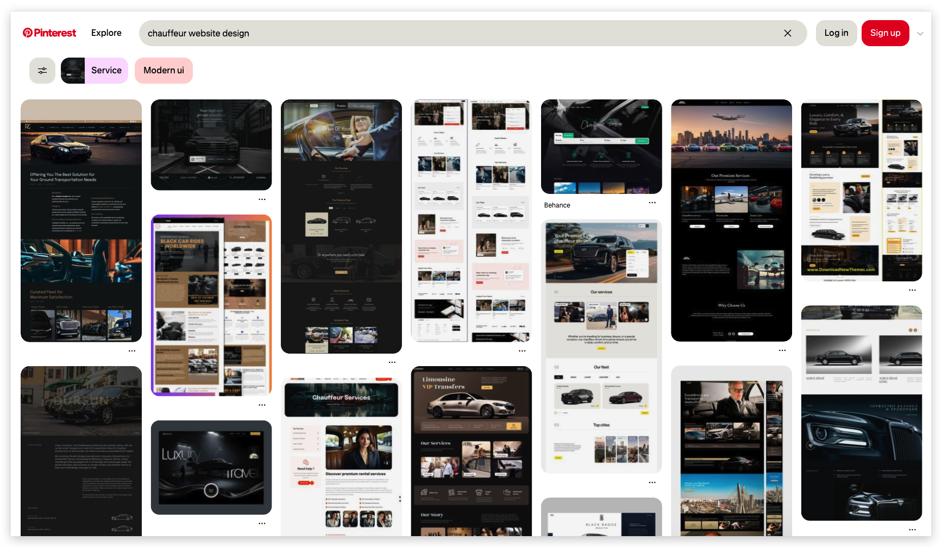Open more options under the black Rolls-Royce pin
Image resolution: width=942 pixels, height=547 pixels.
[912, 530]
